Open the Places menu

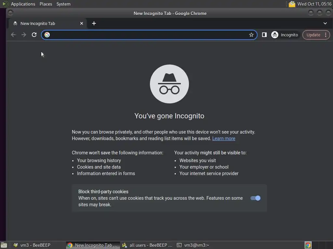point(46,4)
